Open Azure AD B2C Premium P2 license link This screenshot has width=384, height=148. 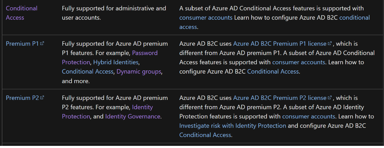279,98
